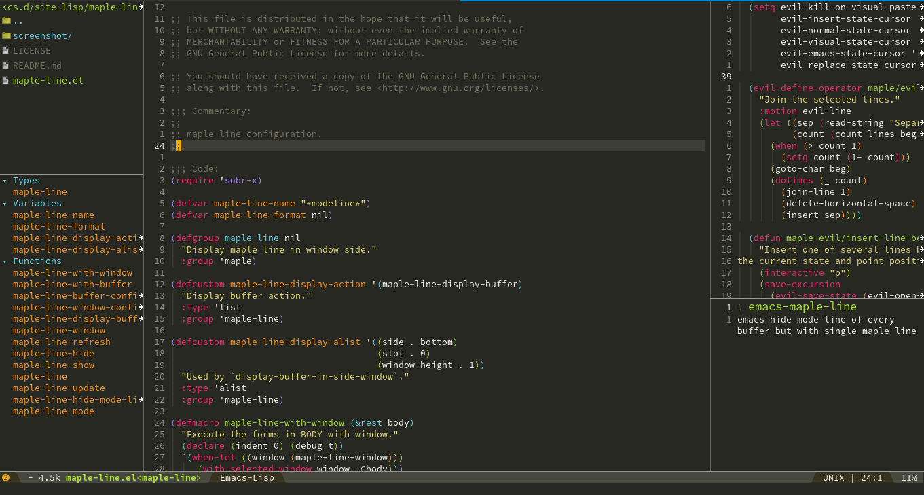Click maple-line.el buffer name in modeline
Viewport: 924px width, 495px height.
(x=133, y=478)
